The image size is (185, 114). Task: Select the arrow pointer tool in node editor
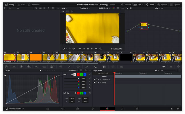point(127,8)
